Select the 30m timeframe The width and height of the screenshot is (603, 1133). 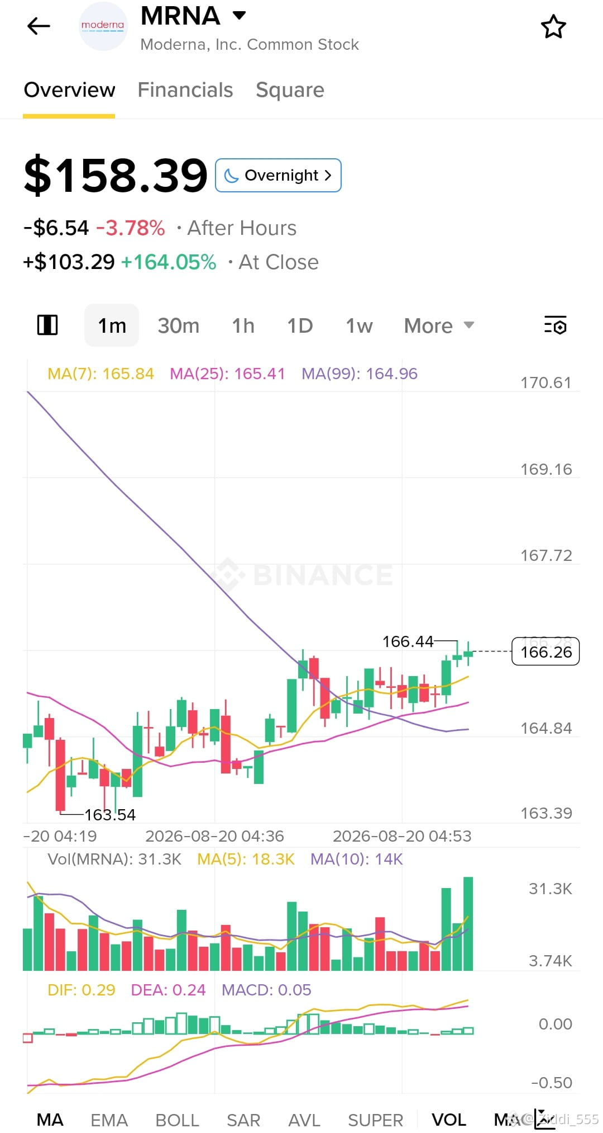(179, 325)
